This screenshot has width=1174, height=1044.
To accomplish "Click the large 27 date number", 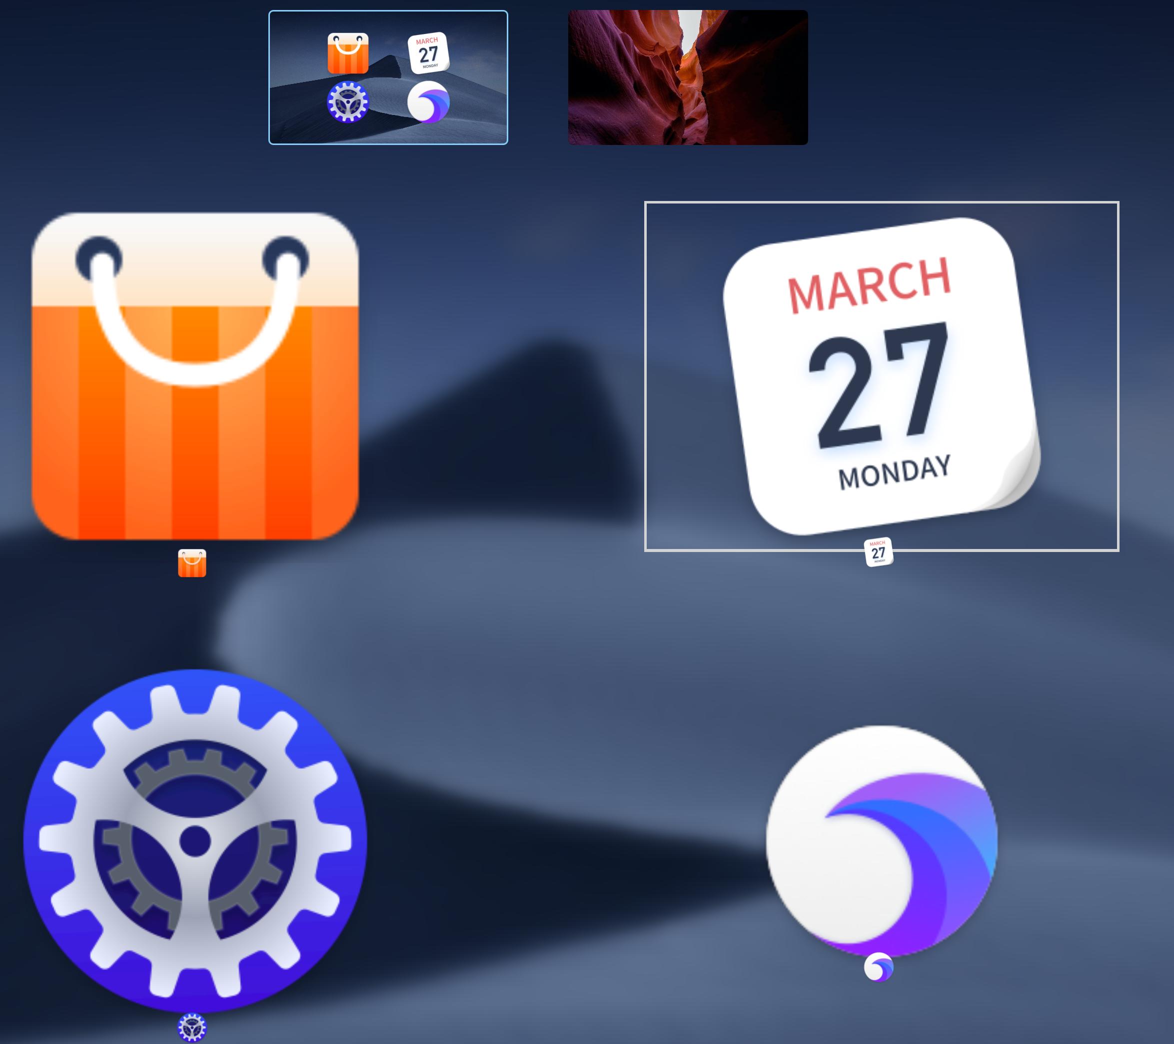I will [878, 385].
